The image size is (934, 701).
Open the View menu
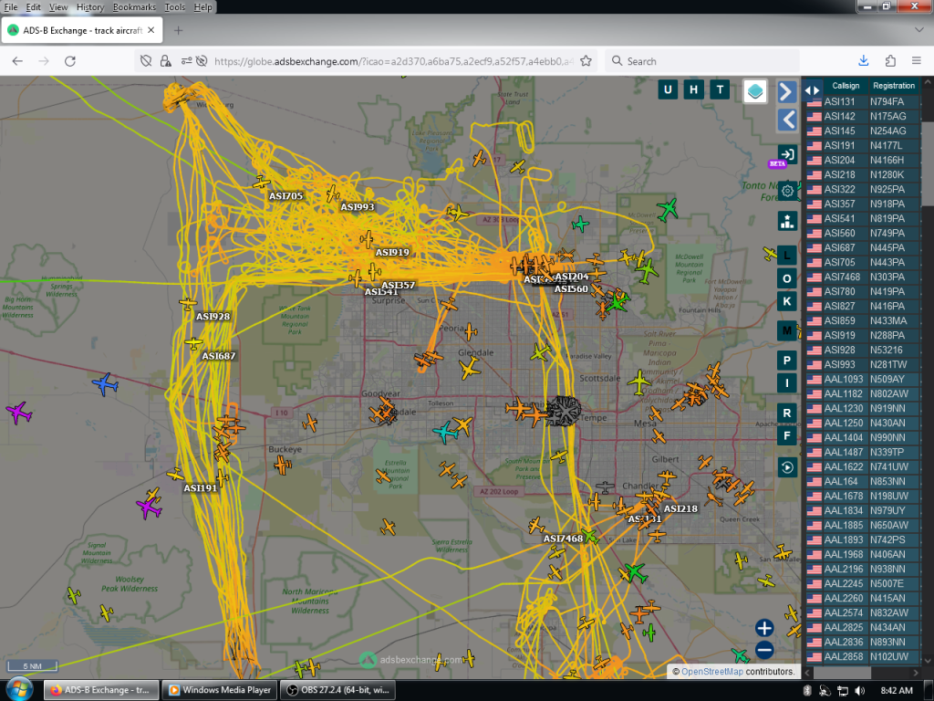pos(57,7)
